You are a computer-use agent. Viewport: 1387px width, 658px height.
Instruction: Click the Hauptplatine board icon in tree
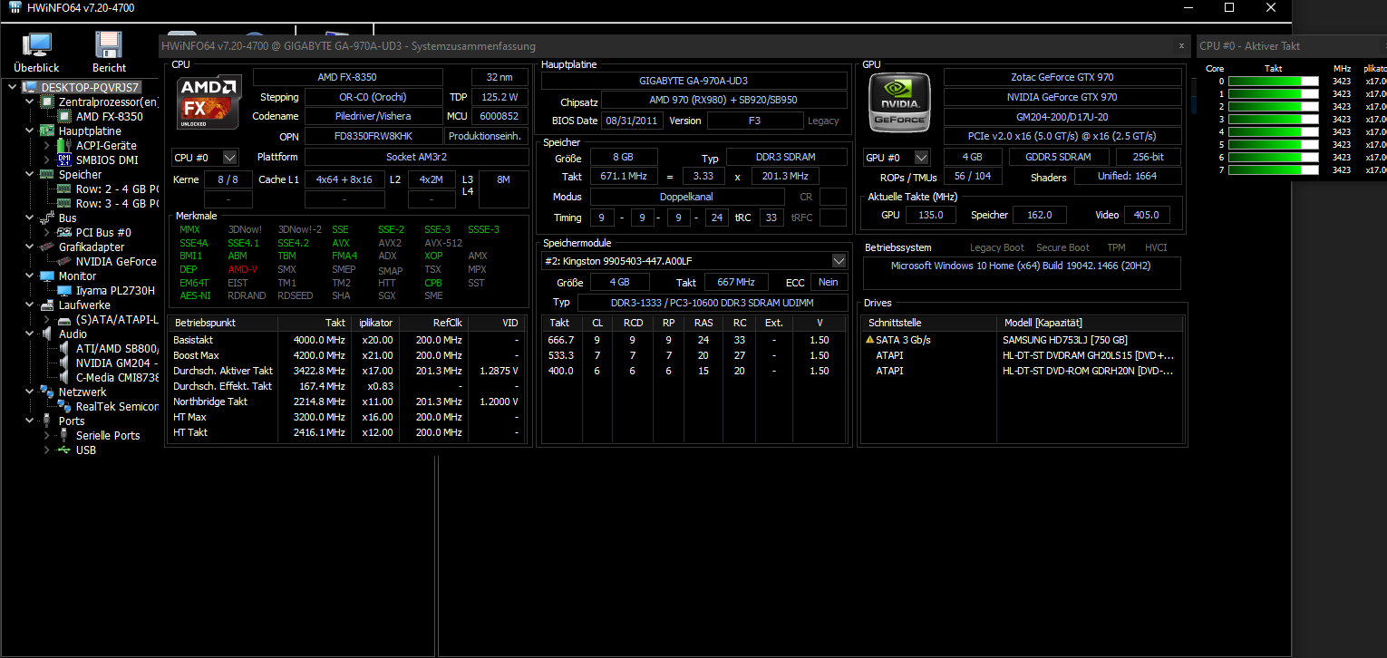[49, 131]
